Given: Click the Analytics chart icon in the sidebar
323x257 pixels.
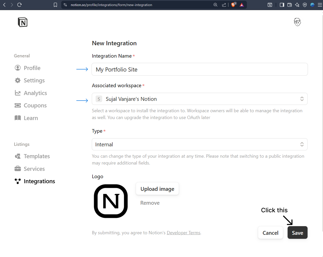Looking at the screenshot, I should pos(18,93).
